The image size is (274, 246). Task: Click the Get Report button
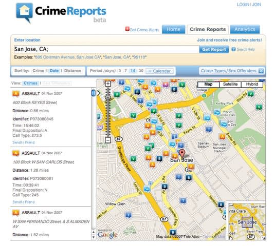[214, 50]
